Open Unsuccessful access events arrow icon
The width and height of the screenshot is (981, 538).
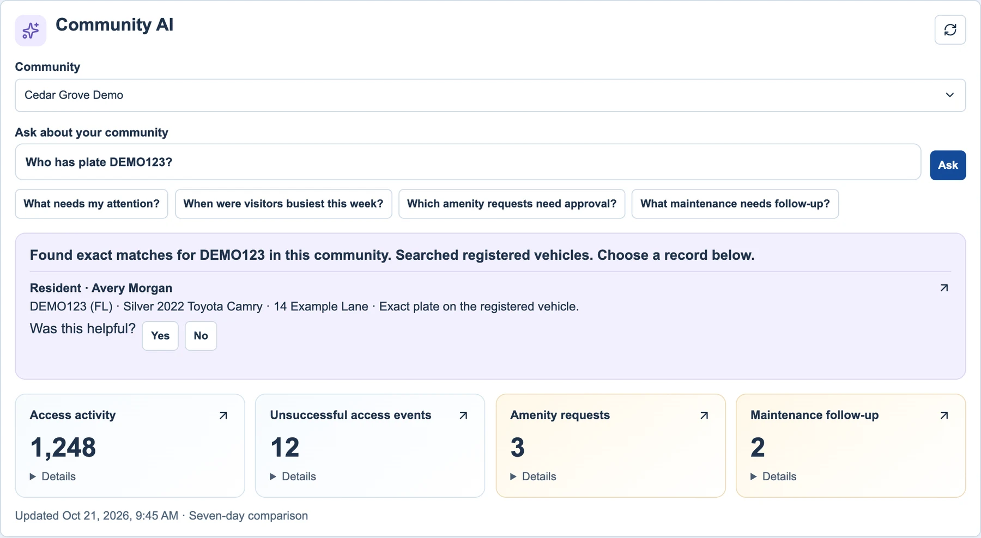(463, 415)
